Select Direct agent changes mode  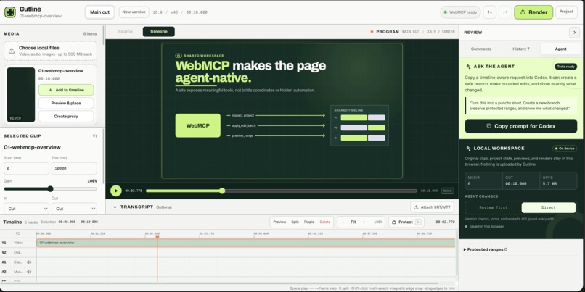pos(548,207)
